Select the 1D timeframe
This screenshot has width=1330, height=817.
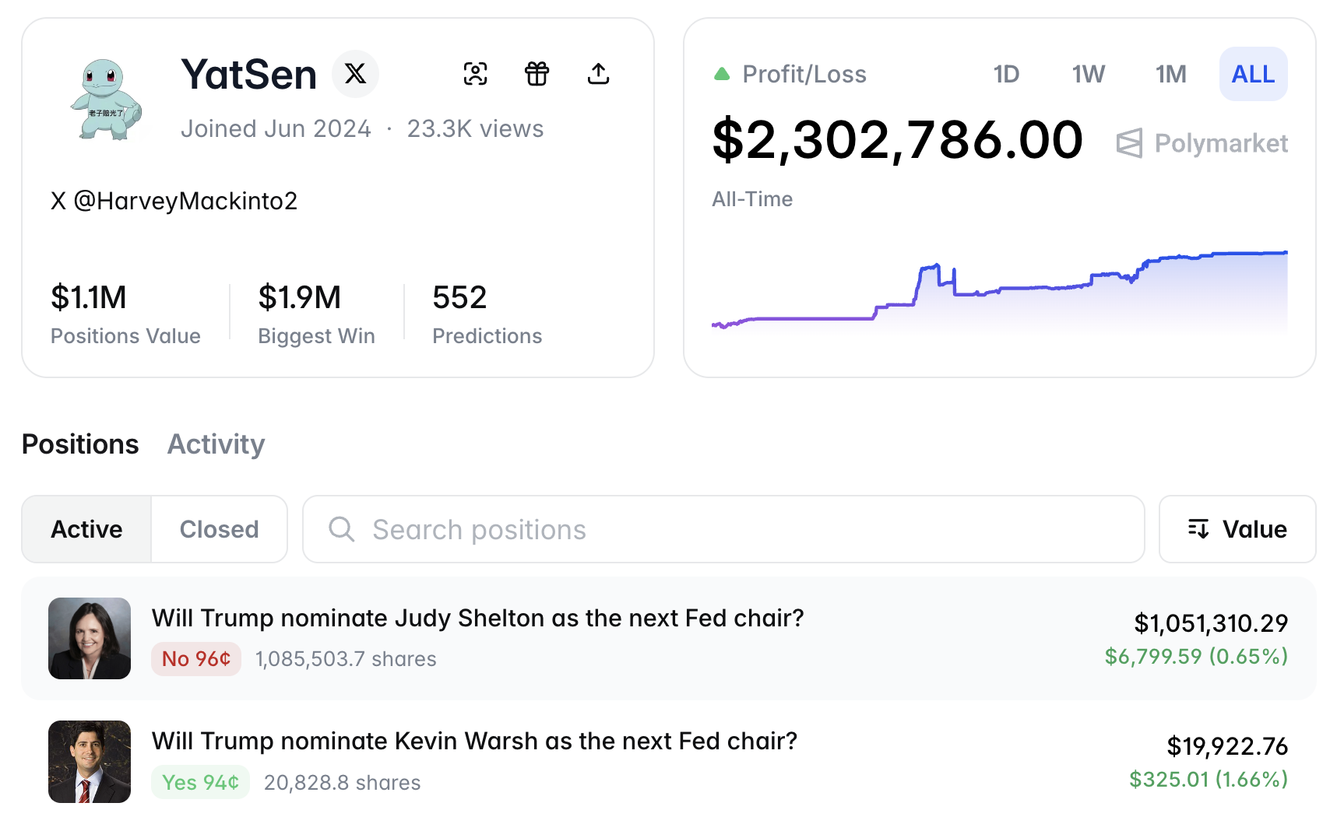coord(1006,74)
